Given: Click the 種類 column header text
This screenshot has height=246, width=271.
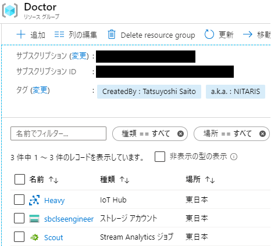Looking at the screenshot, I should tap(108, 179).
